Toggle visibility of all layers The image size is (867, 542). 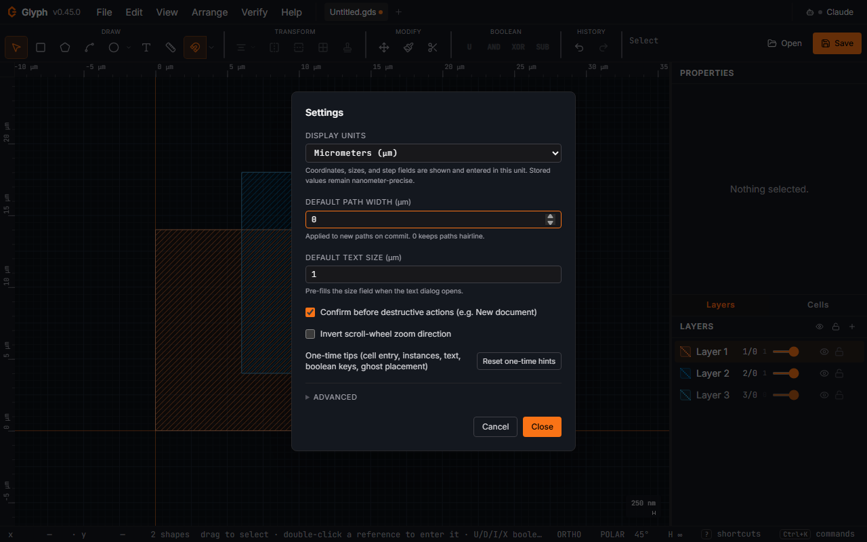tap(820, 327)
